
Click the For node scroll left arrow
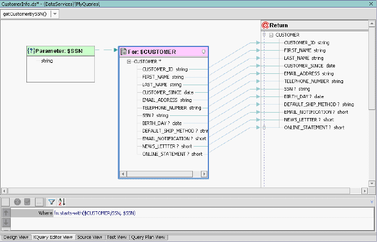point(123,174)
